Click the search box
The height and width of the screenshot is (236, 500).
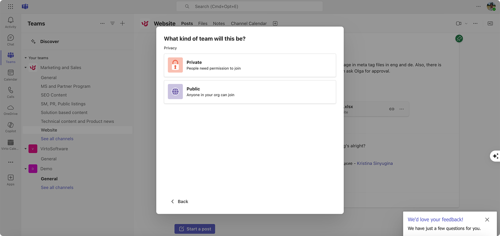249,7
